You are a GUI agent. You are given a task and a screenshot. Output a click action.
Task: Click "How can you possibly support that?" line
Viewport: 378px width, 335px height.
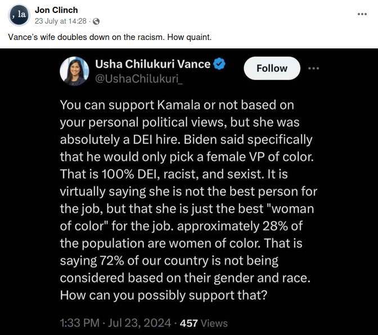tap(163, 296)
